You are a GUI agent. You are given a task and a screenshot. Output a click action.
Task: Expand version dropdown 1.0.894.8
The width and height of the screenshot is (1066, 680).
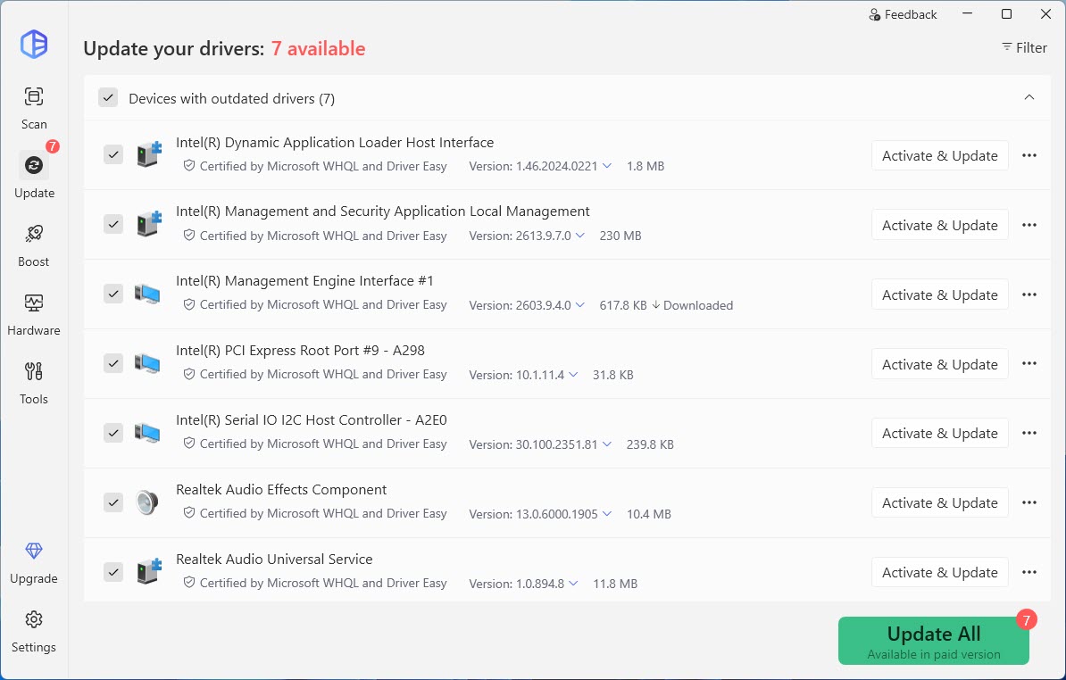[573, 583]
